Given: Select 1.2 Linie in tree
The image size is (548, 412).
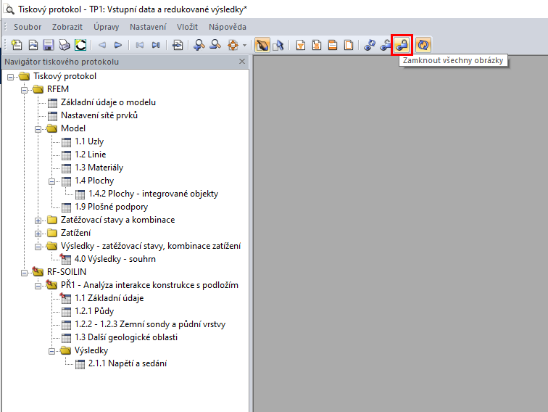Looking at the screenshot, I should (90, 154).
